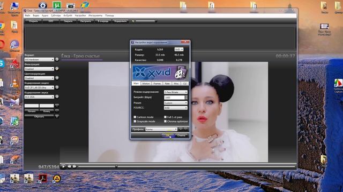Open the Профиль dropdown in dialog
The image size is (343, 192).
pos(161,129)
